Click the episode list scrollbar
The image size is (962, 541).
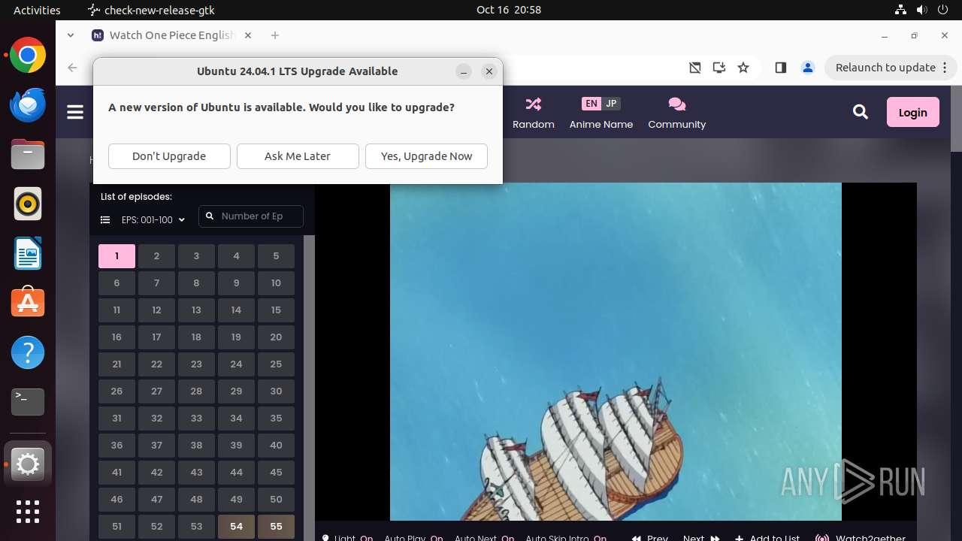(309, 388)
